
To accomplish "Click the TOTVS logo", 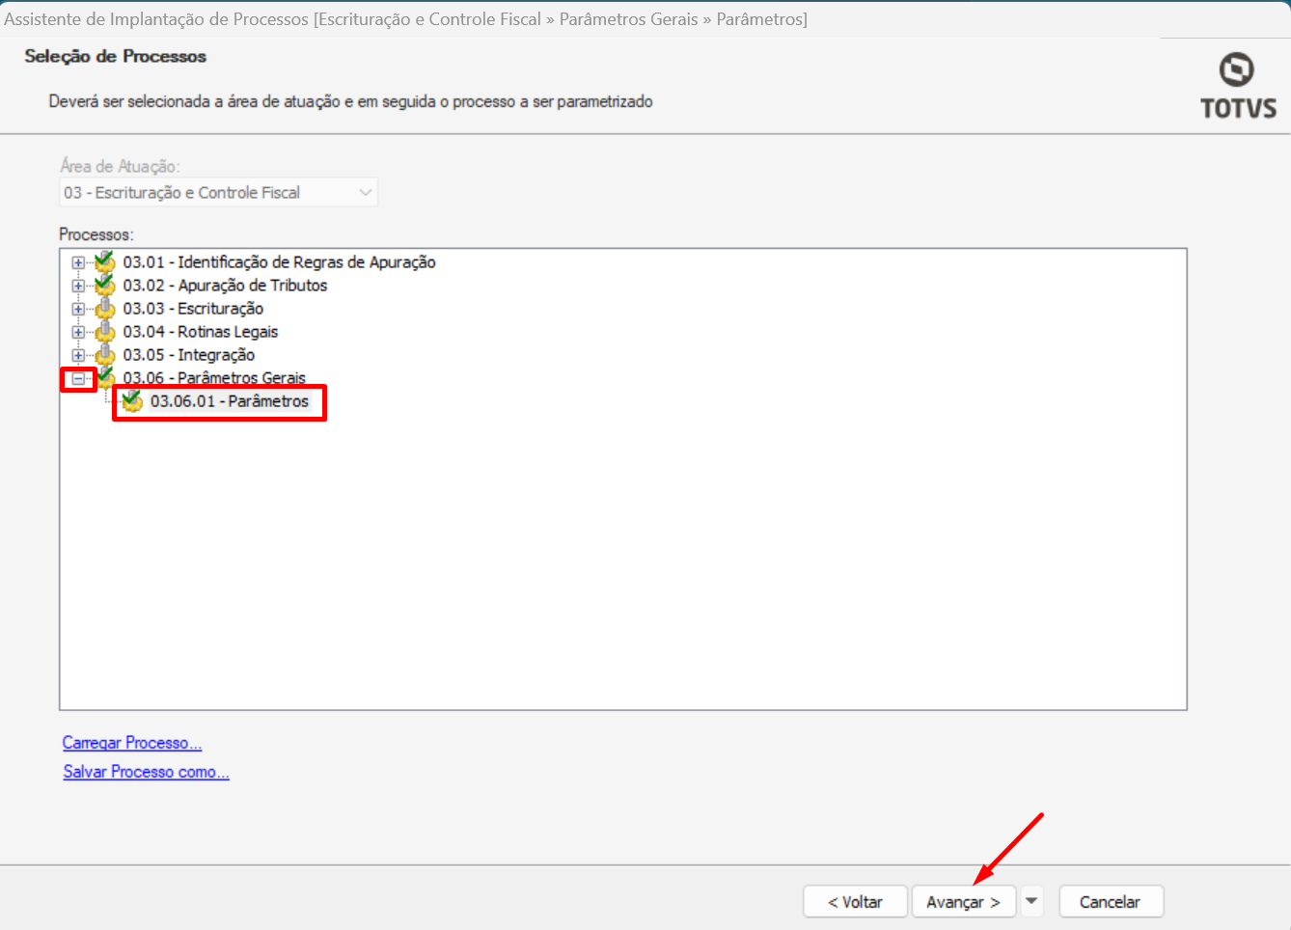I will coord(1237,87).
